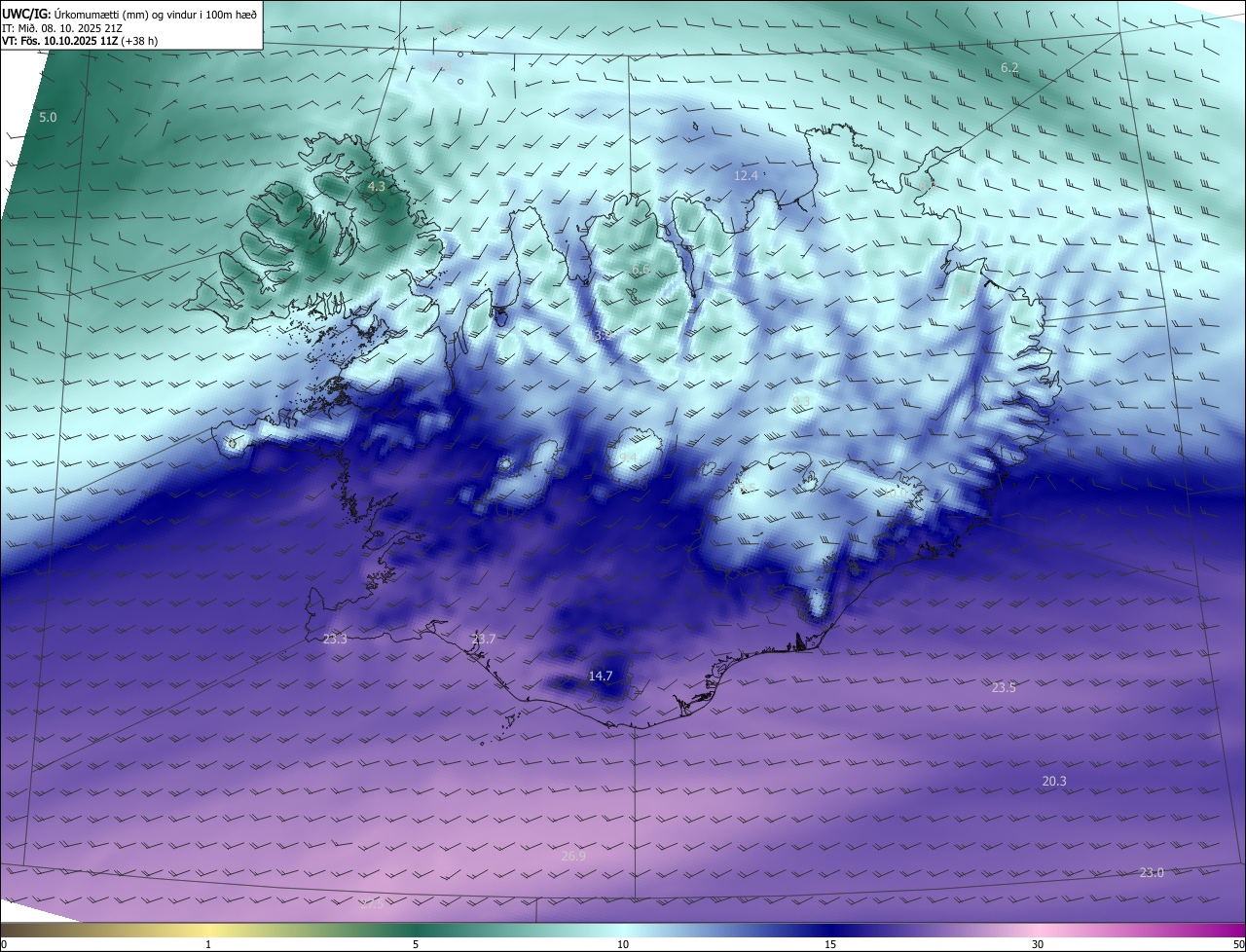Select the 5.0 value label over the ocean
The width and height of the screenshot is (1246, 952).
tap(48, 117)
